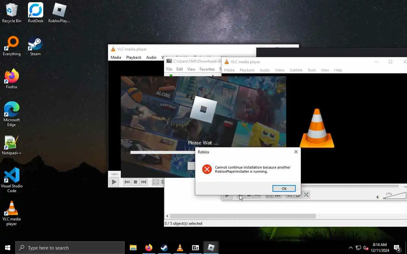Screen dimensions: 407x254
Task: Open Tools menu in front VLC window
Action: pos(312,70)
